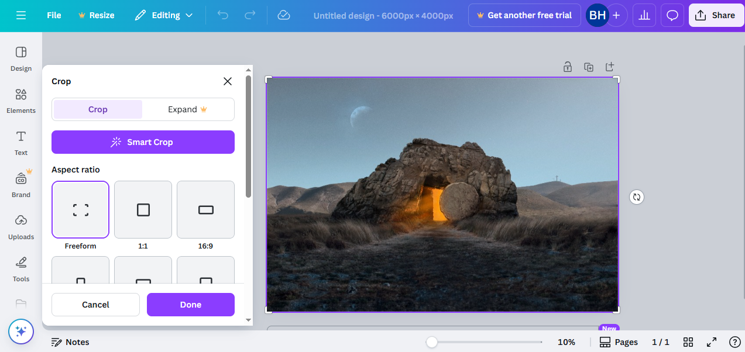Open the Text panel

click(20, 143)
